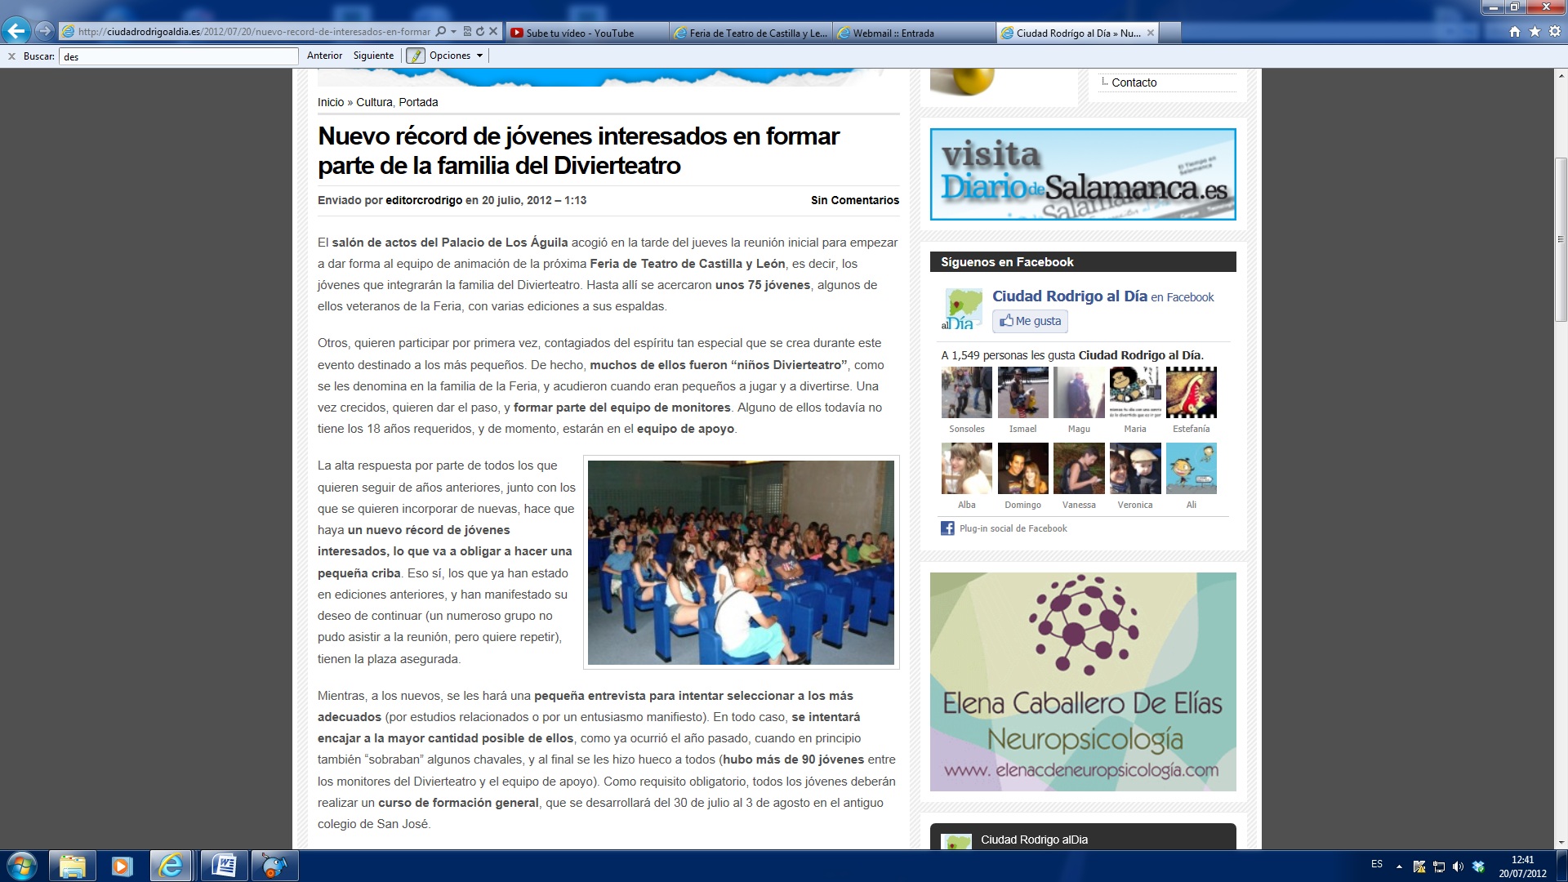Open Consoles's Facebook profile picture
The image size is (1568, 882).
click(967, 393)
